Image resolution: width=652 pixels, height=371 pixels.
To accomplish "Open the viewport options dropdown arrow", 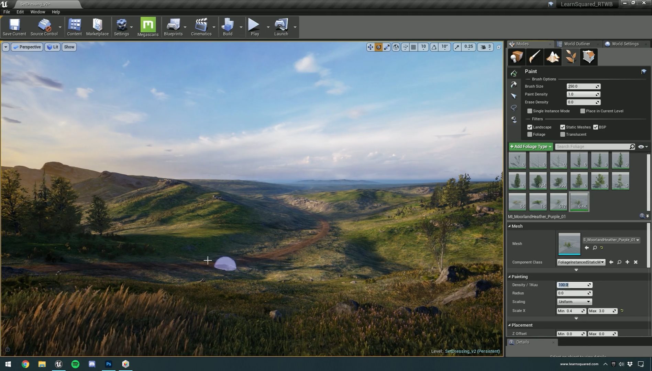I will (x=5, y=47).
